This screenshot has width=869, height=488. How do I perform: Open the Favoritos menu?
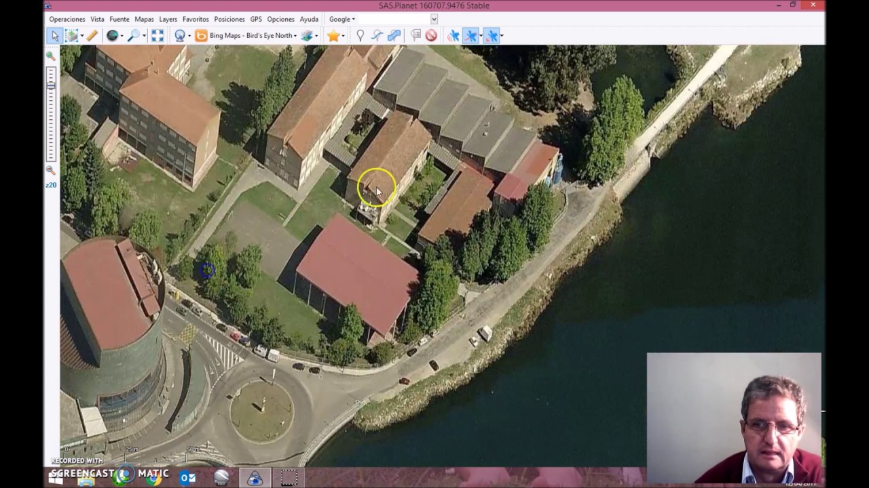(196, 19)
